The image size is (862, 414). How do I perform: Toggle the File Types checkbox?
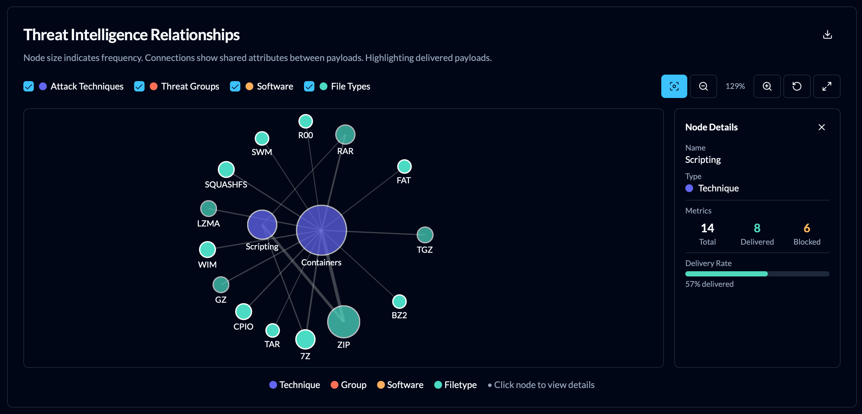point(309,86)
